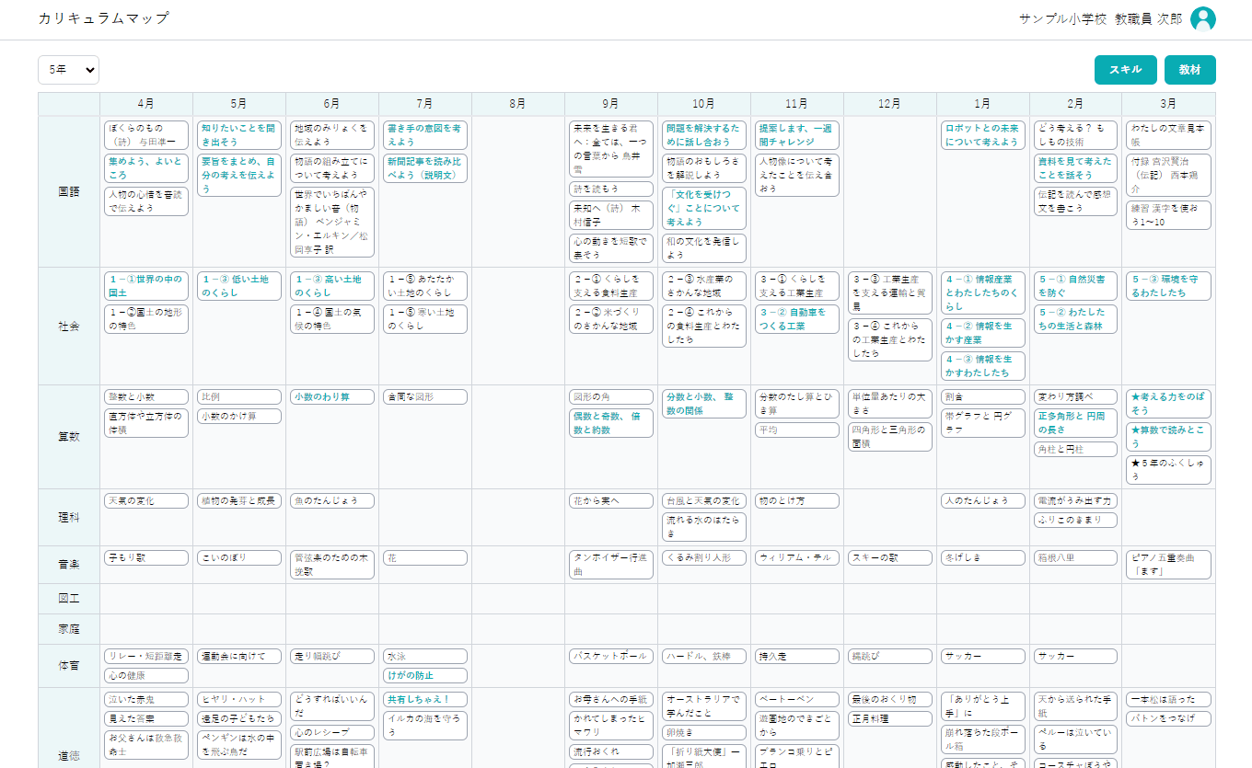Viewport: 1252px width, 768px height.
Task: Open the 5-③ 環境を守るわたしたち card
Action: [x=1167, y=286]
